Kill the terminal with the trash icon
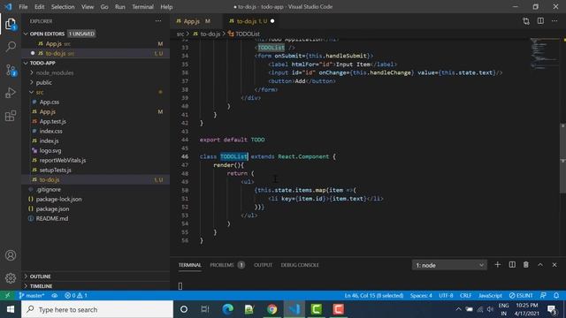 526,265
